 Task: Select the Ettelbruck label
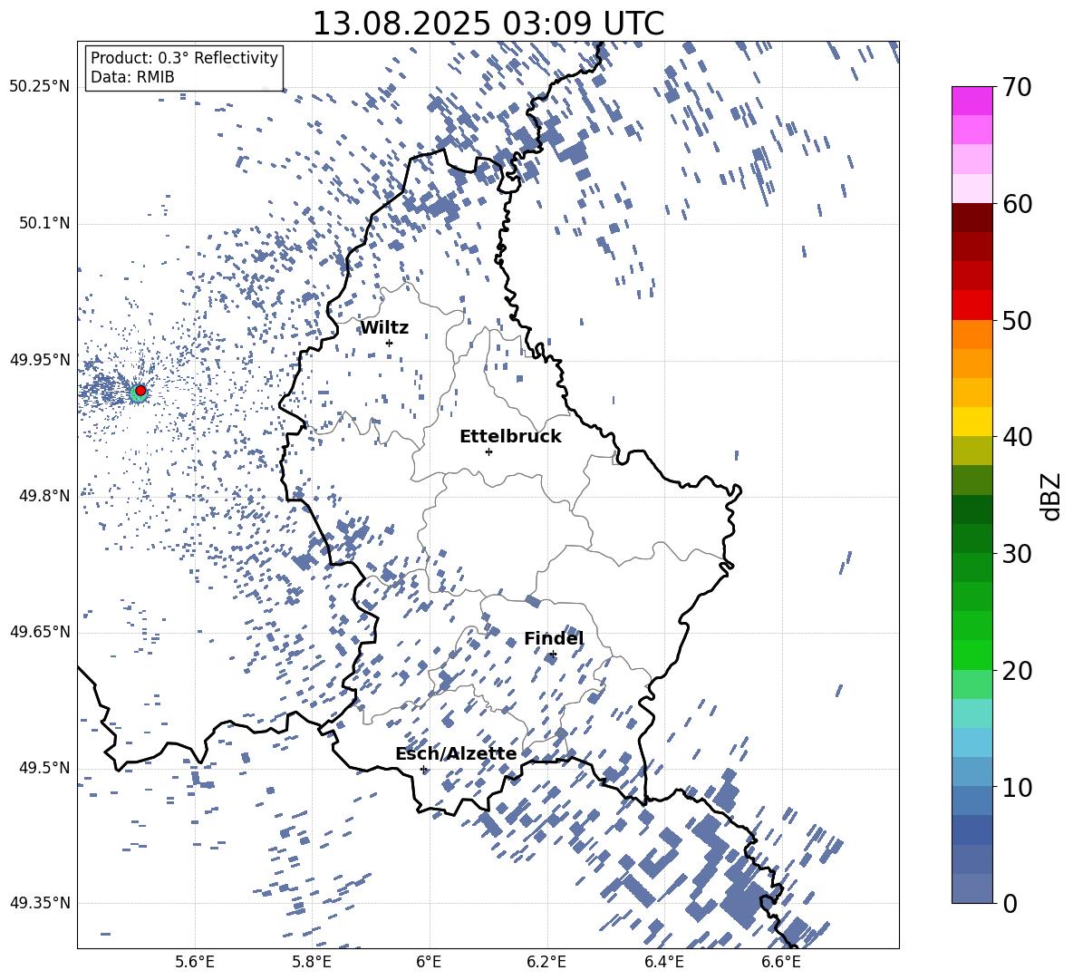(510, 437)
